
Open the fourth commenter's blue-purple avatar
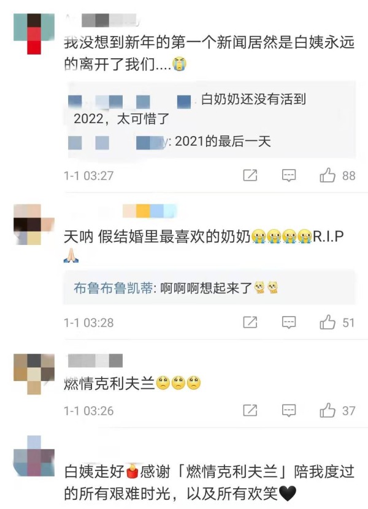[x=34, y=456]
